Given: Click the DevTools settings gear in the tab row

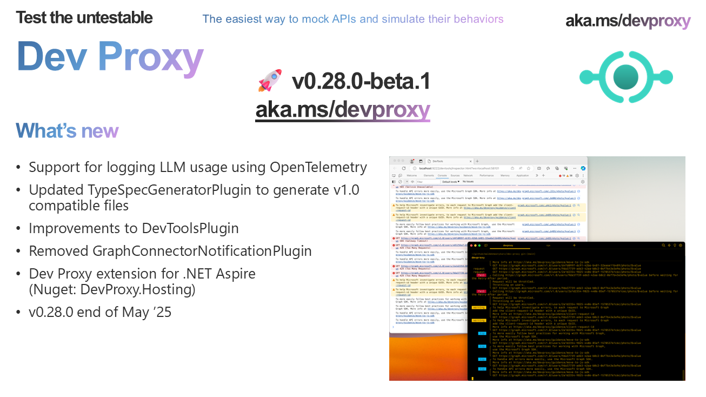Looking at the screenshot, I should (577, 176).
